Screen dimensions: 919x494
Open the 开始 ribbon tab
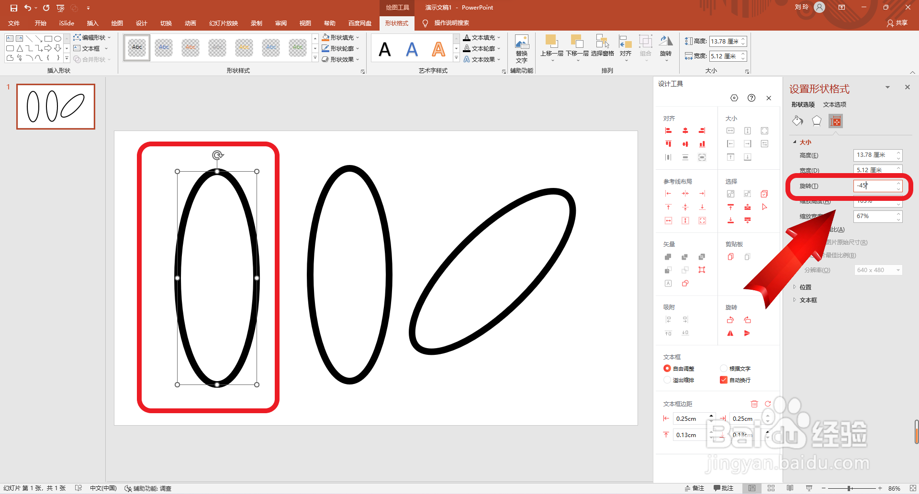(x=40, y=23)
